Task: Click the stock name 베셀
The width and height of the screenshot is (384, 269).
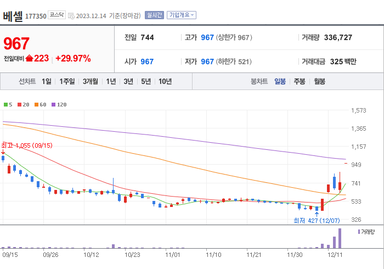Action: [x=13, y=16]
